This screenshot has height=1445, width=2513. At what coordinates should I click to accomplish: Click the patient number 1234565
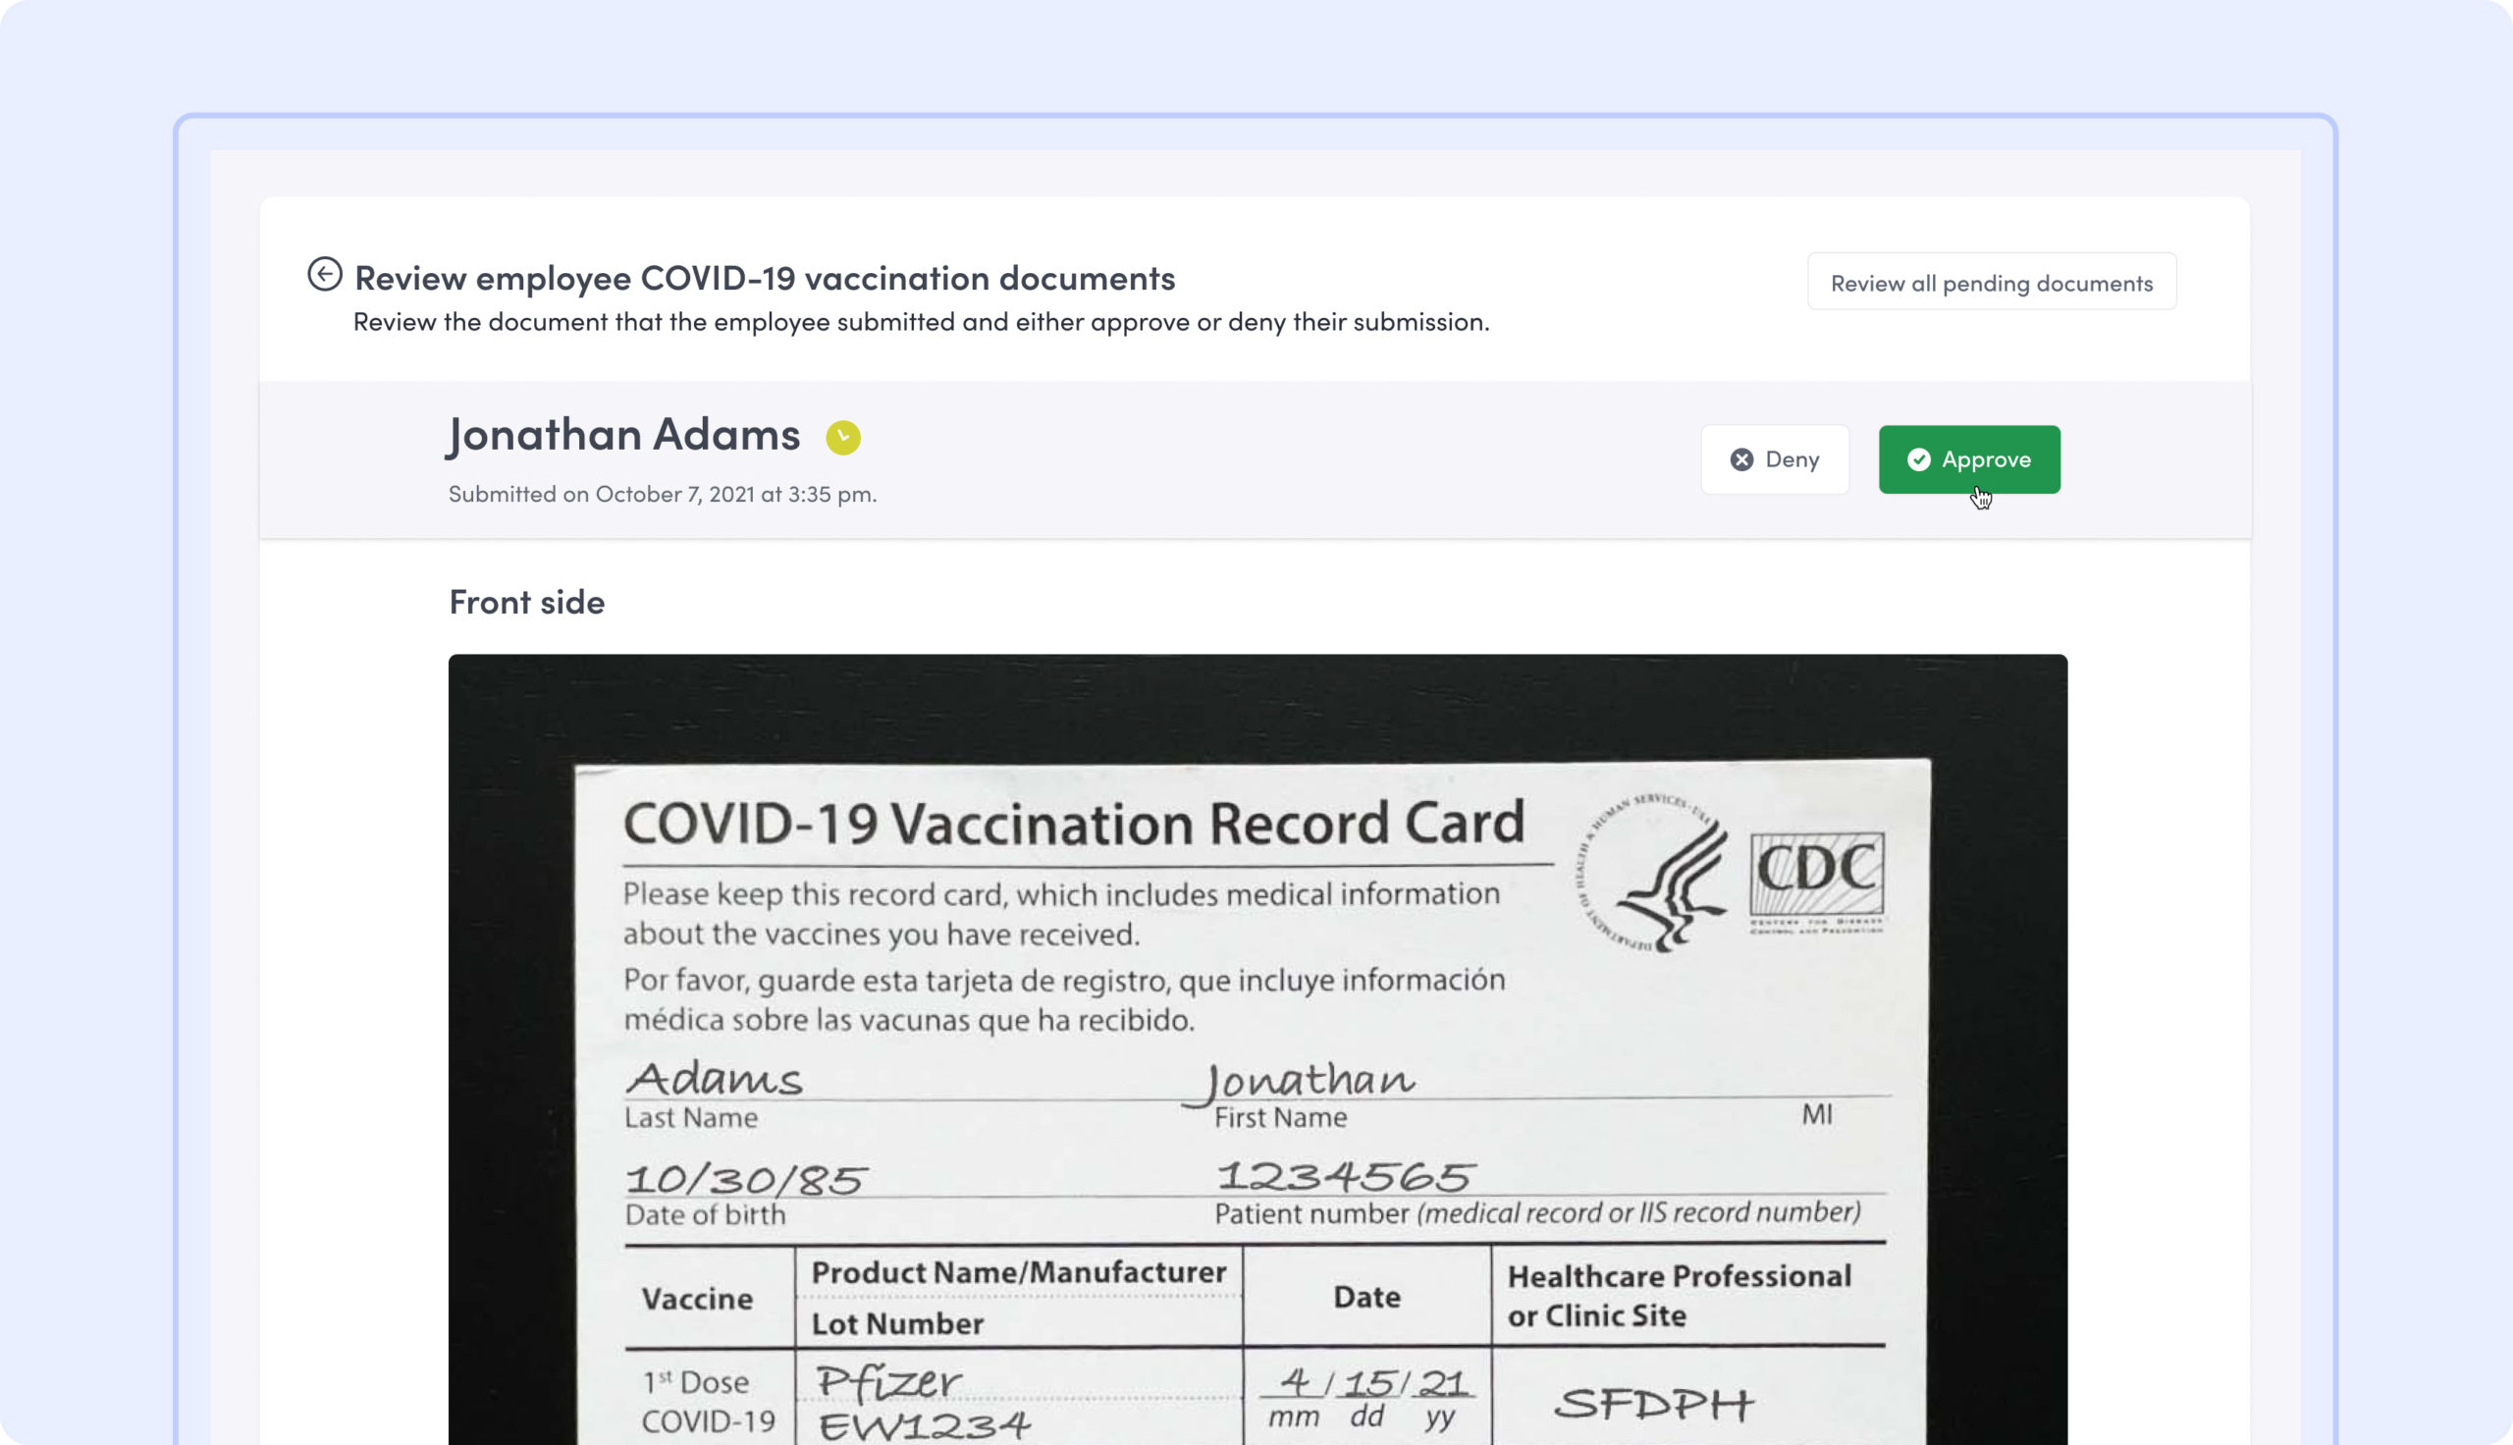tap(1344, 1177)
